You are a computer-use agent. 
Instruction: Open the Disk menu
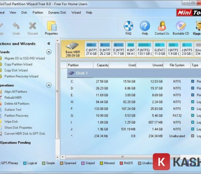coord(24,12)
